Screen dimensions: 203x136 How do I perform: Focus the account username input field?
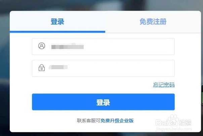click(103, 46)
